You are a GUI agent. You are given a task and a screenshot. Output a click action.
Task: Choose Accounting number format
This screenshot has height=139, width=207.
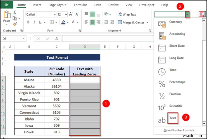[x=178, y=35]
